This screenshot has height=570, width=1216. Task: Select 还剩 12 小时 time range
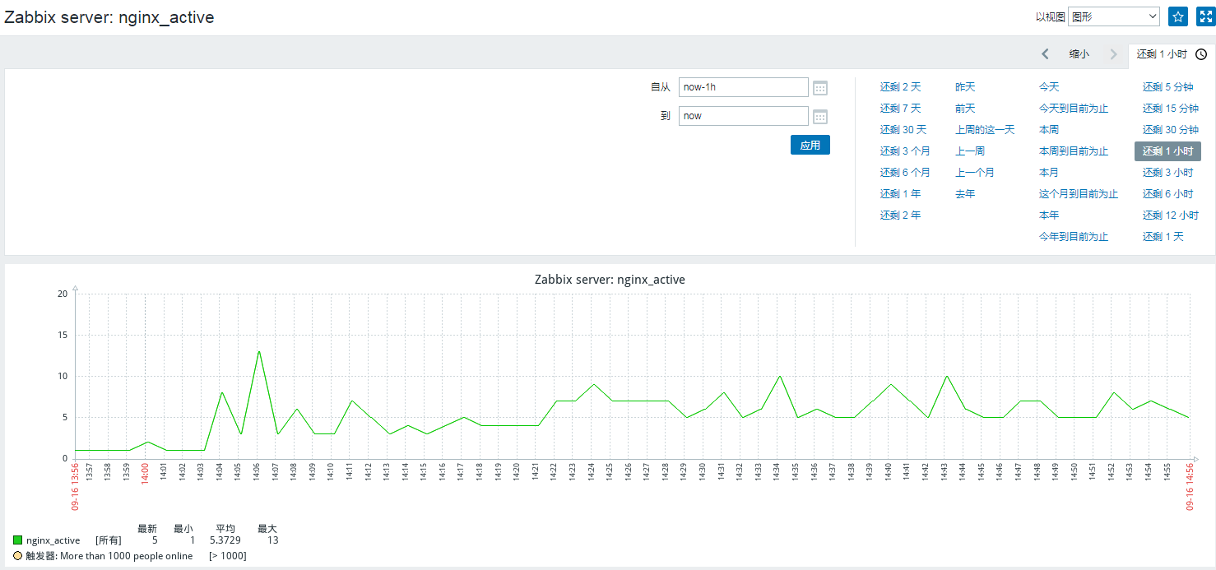coord(1170,215)
